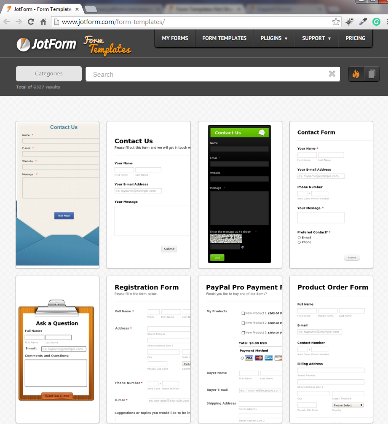Select E-mail radio under Prefered Contact
This screenshot has height=424, width=388.
(x=299, y=238)
